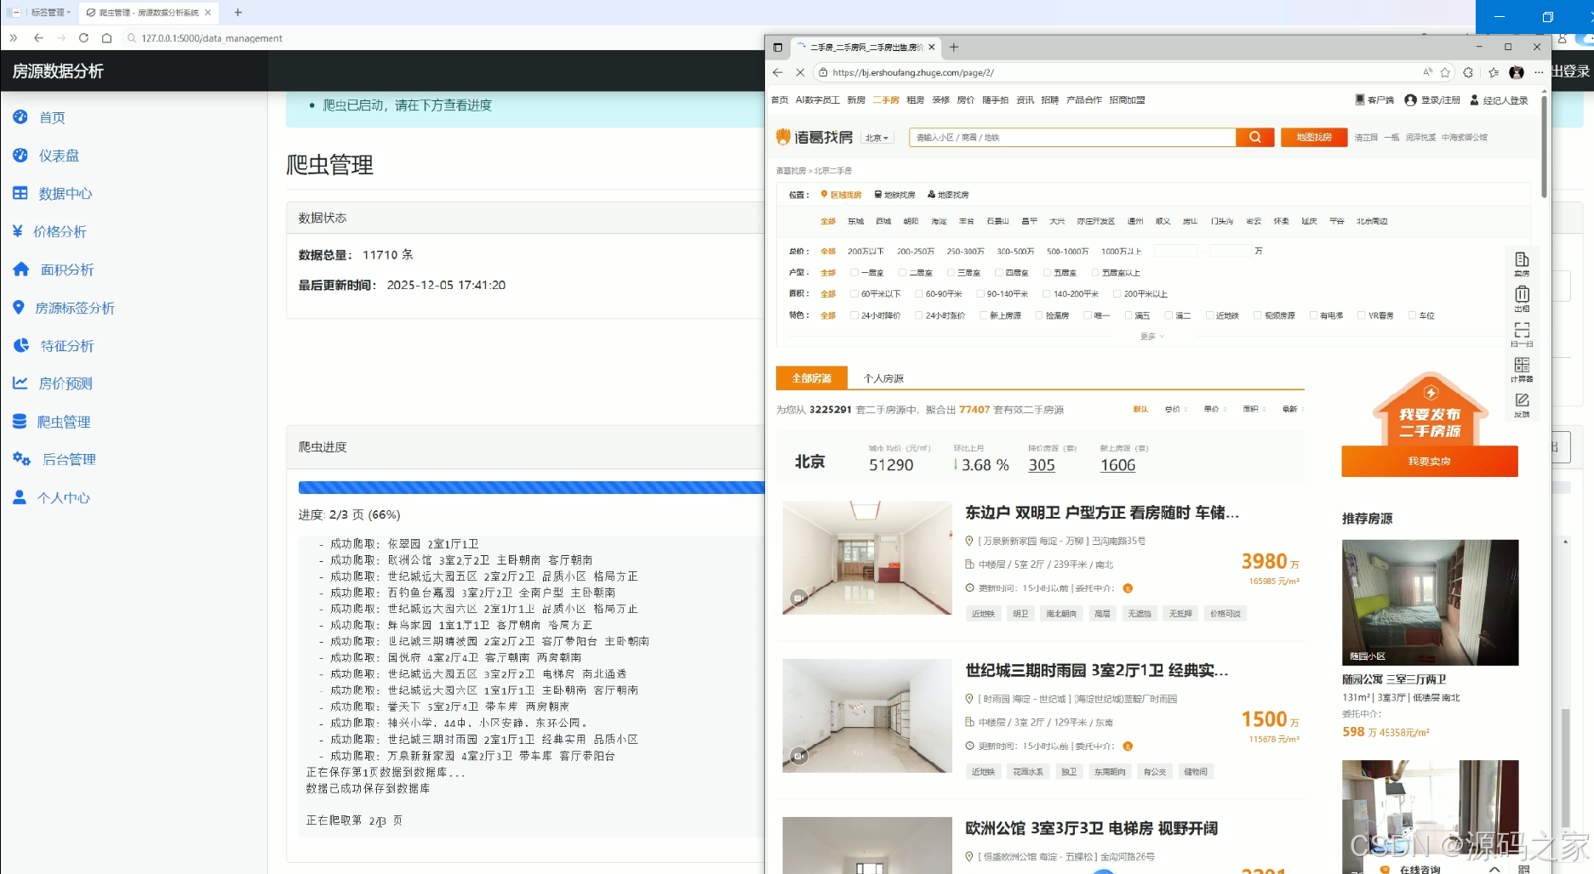Check the 60平米以下 area filter

[x=854, y=294]
